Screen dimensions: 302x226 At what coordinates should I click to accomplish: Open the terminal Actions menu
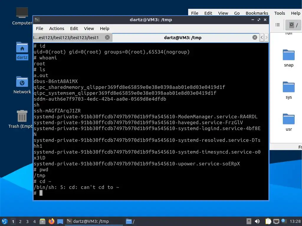tap(57, 29)
